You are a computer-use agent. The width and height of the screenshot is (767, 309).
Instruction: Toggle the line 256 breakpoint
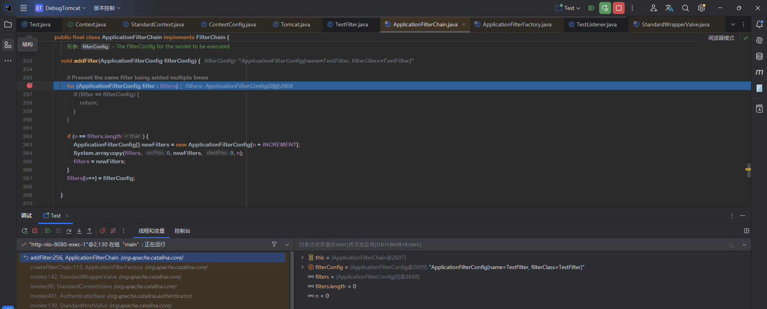tap(30, 86)
